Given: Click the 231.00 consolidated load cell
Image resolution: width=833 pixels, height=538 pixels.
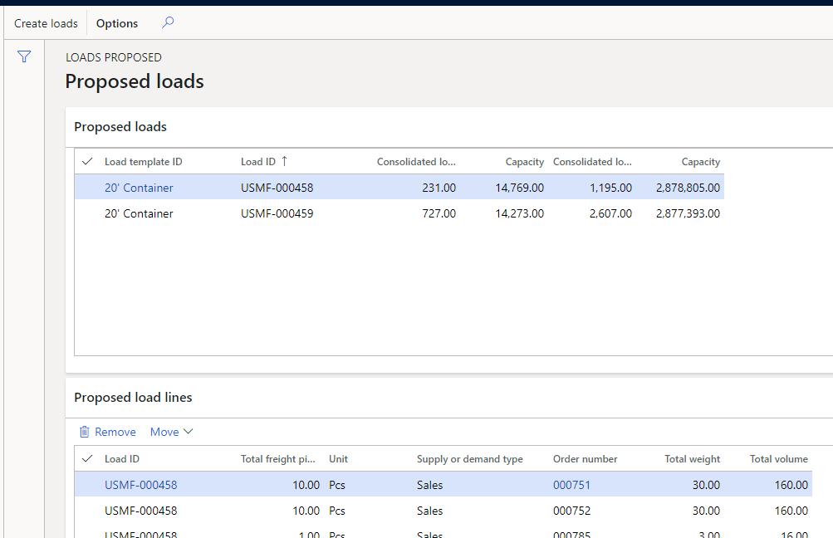Looking at the screenshot, I should (439, 188).
